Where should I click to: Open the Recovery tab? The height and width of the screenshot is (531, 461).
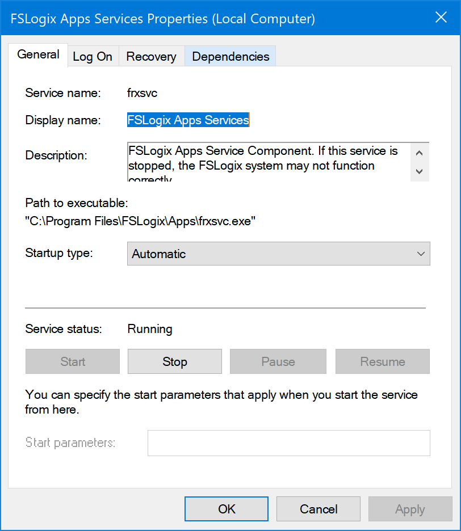(151, 56)
